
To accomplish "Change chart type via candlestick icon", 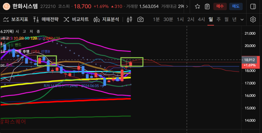I will [x=129, y=20].
